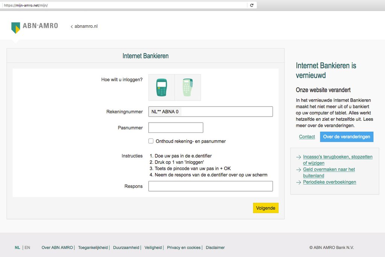385x257 pixels.
Task: Open Over ABN AMRO footer item
Action: tap(57, 248)
